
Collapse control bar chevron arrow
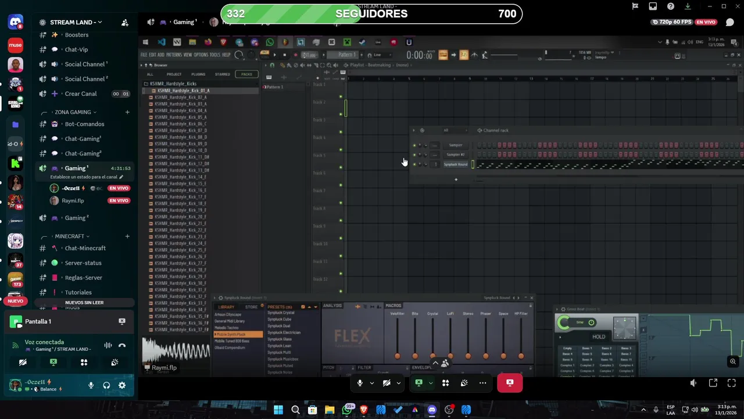click(x=435, y=363)
